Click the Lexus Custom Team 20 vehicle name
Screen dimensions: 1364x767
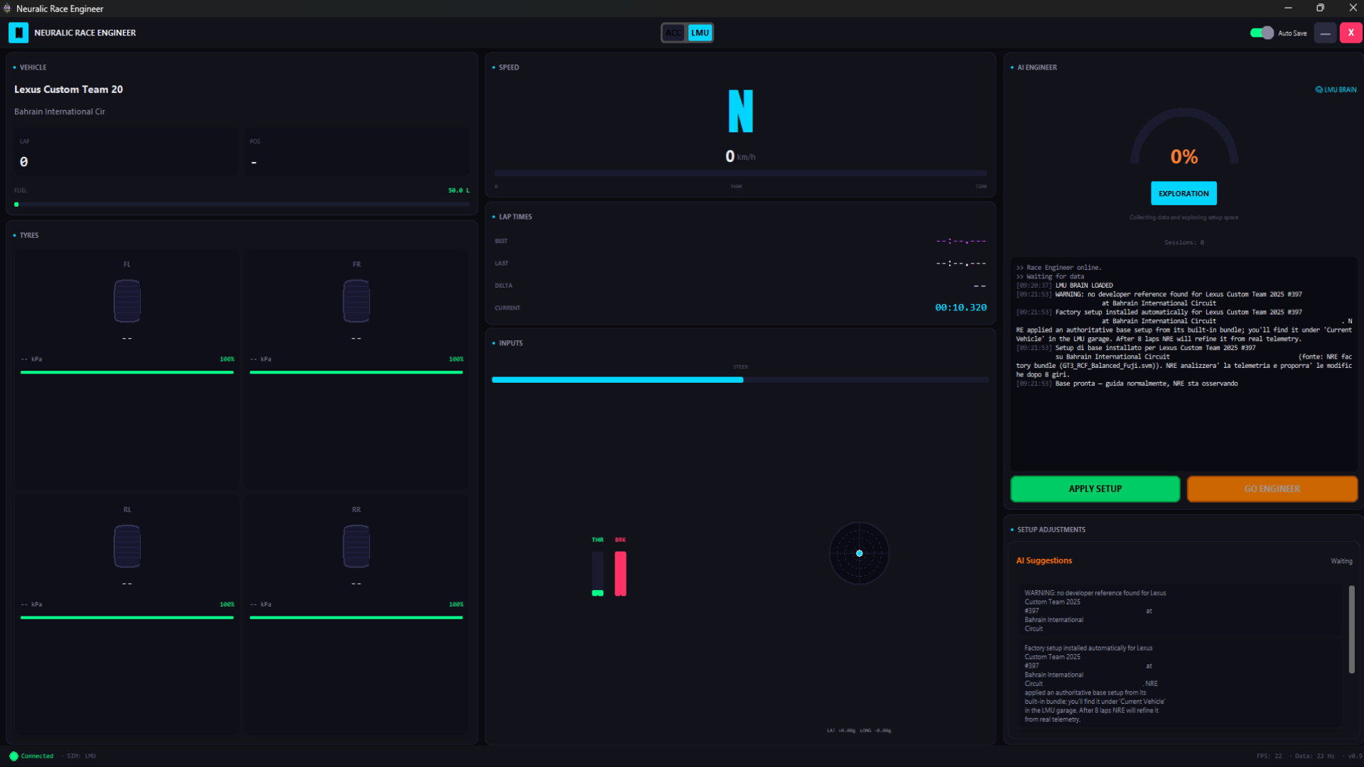click(x=68, y=89)
